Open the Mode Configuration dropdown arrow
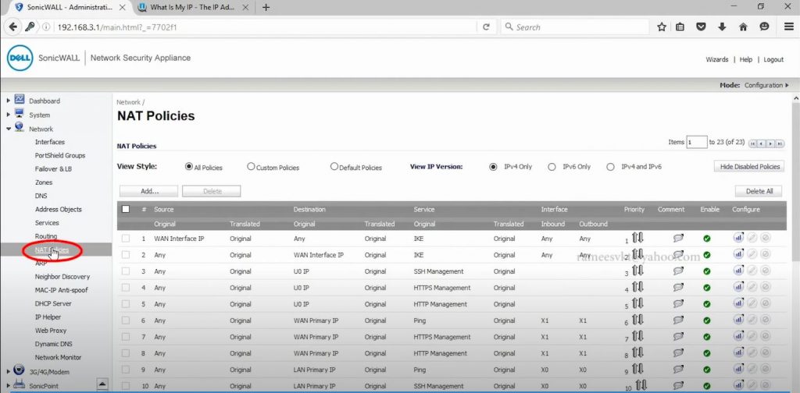The image size is (800, 393). tap(787, 85)
